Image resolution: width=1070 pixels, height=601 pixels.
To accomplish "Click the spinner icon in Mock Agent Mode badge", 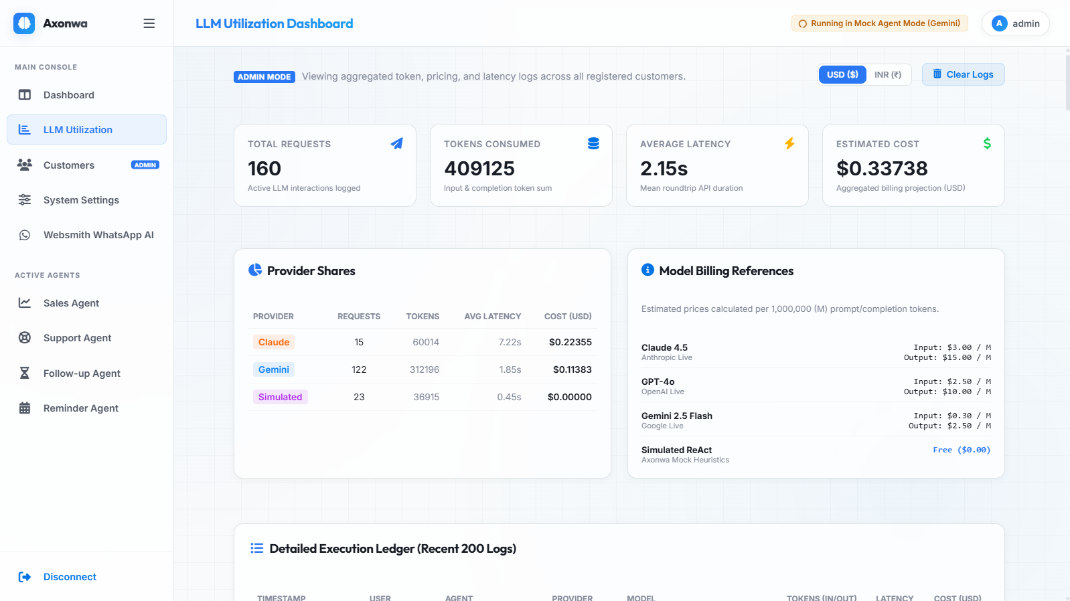I will [x=803, y=23].
